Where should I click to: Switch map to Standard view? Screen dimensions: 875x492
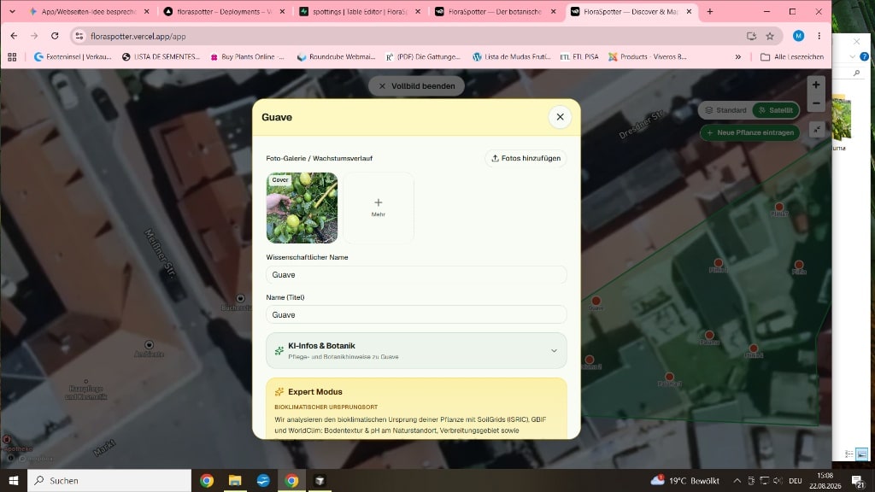725,110
